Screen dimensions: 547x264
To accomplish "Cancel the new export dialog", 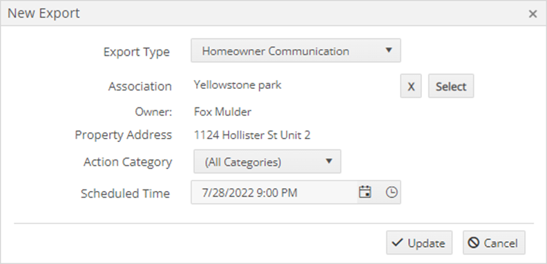I will (494, 243).
